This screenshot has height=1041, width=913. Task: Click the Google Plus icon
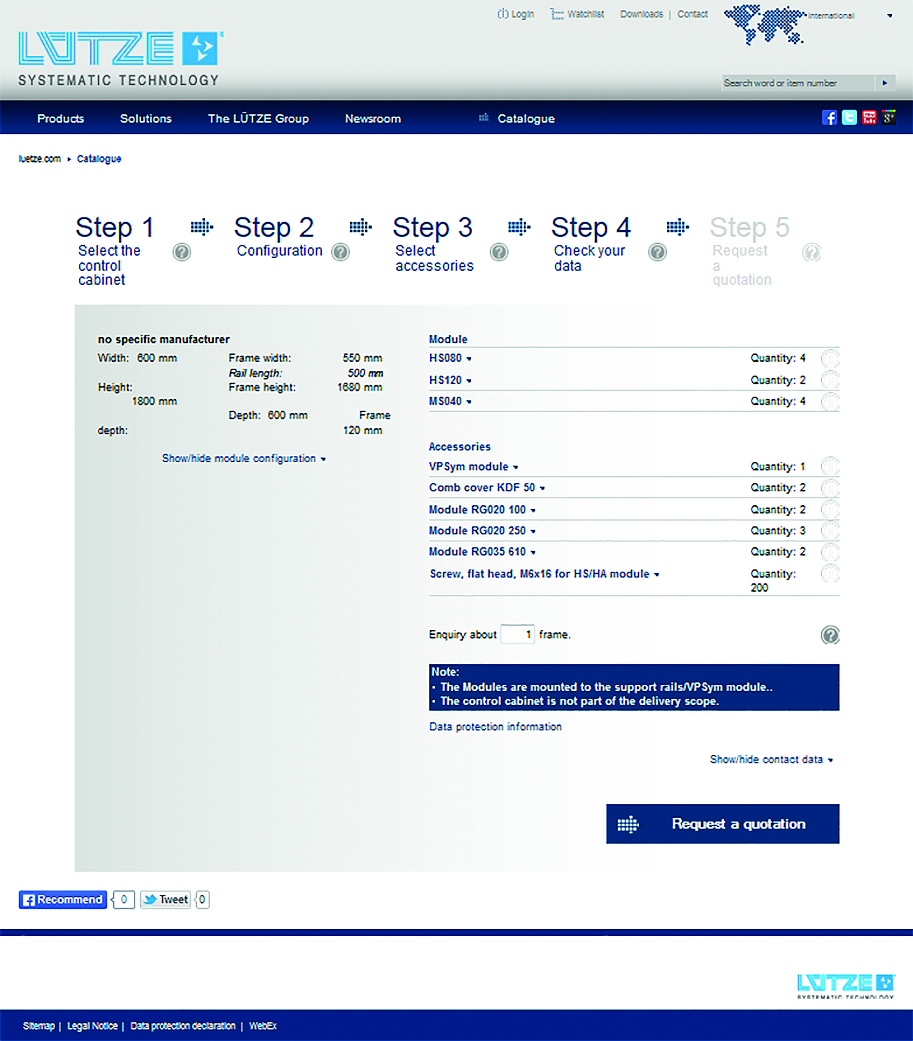tap(888, 118)
